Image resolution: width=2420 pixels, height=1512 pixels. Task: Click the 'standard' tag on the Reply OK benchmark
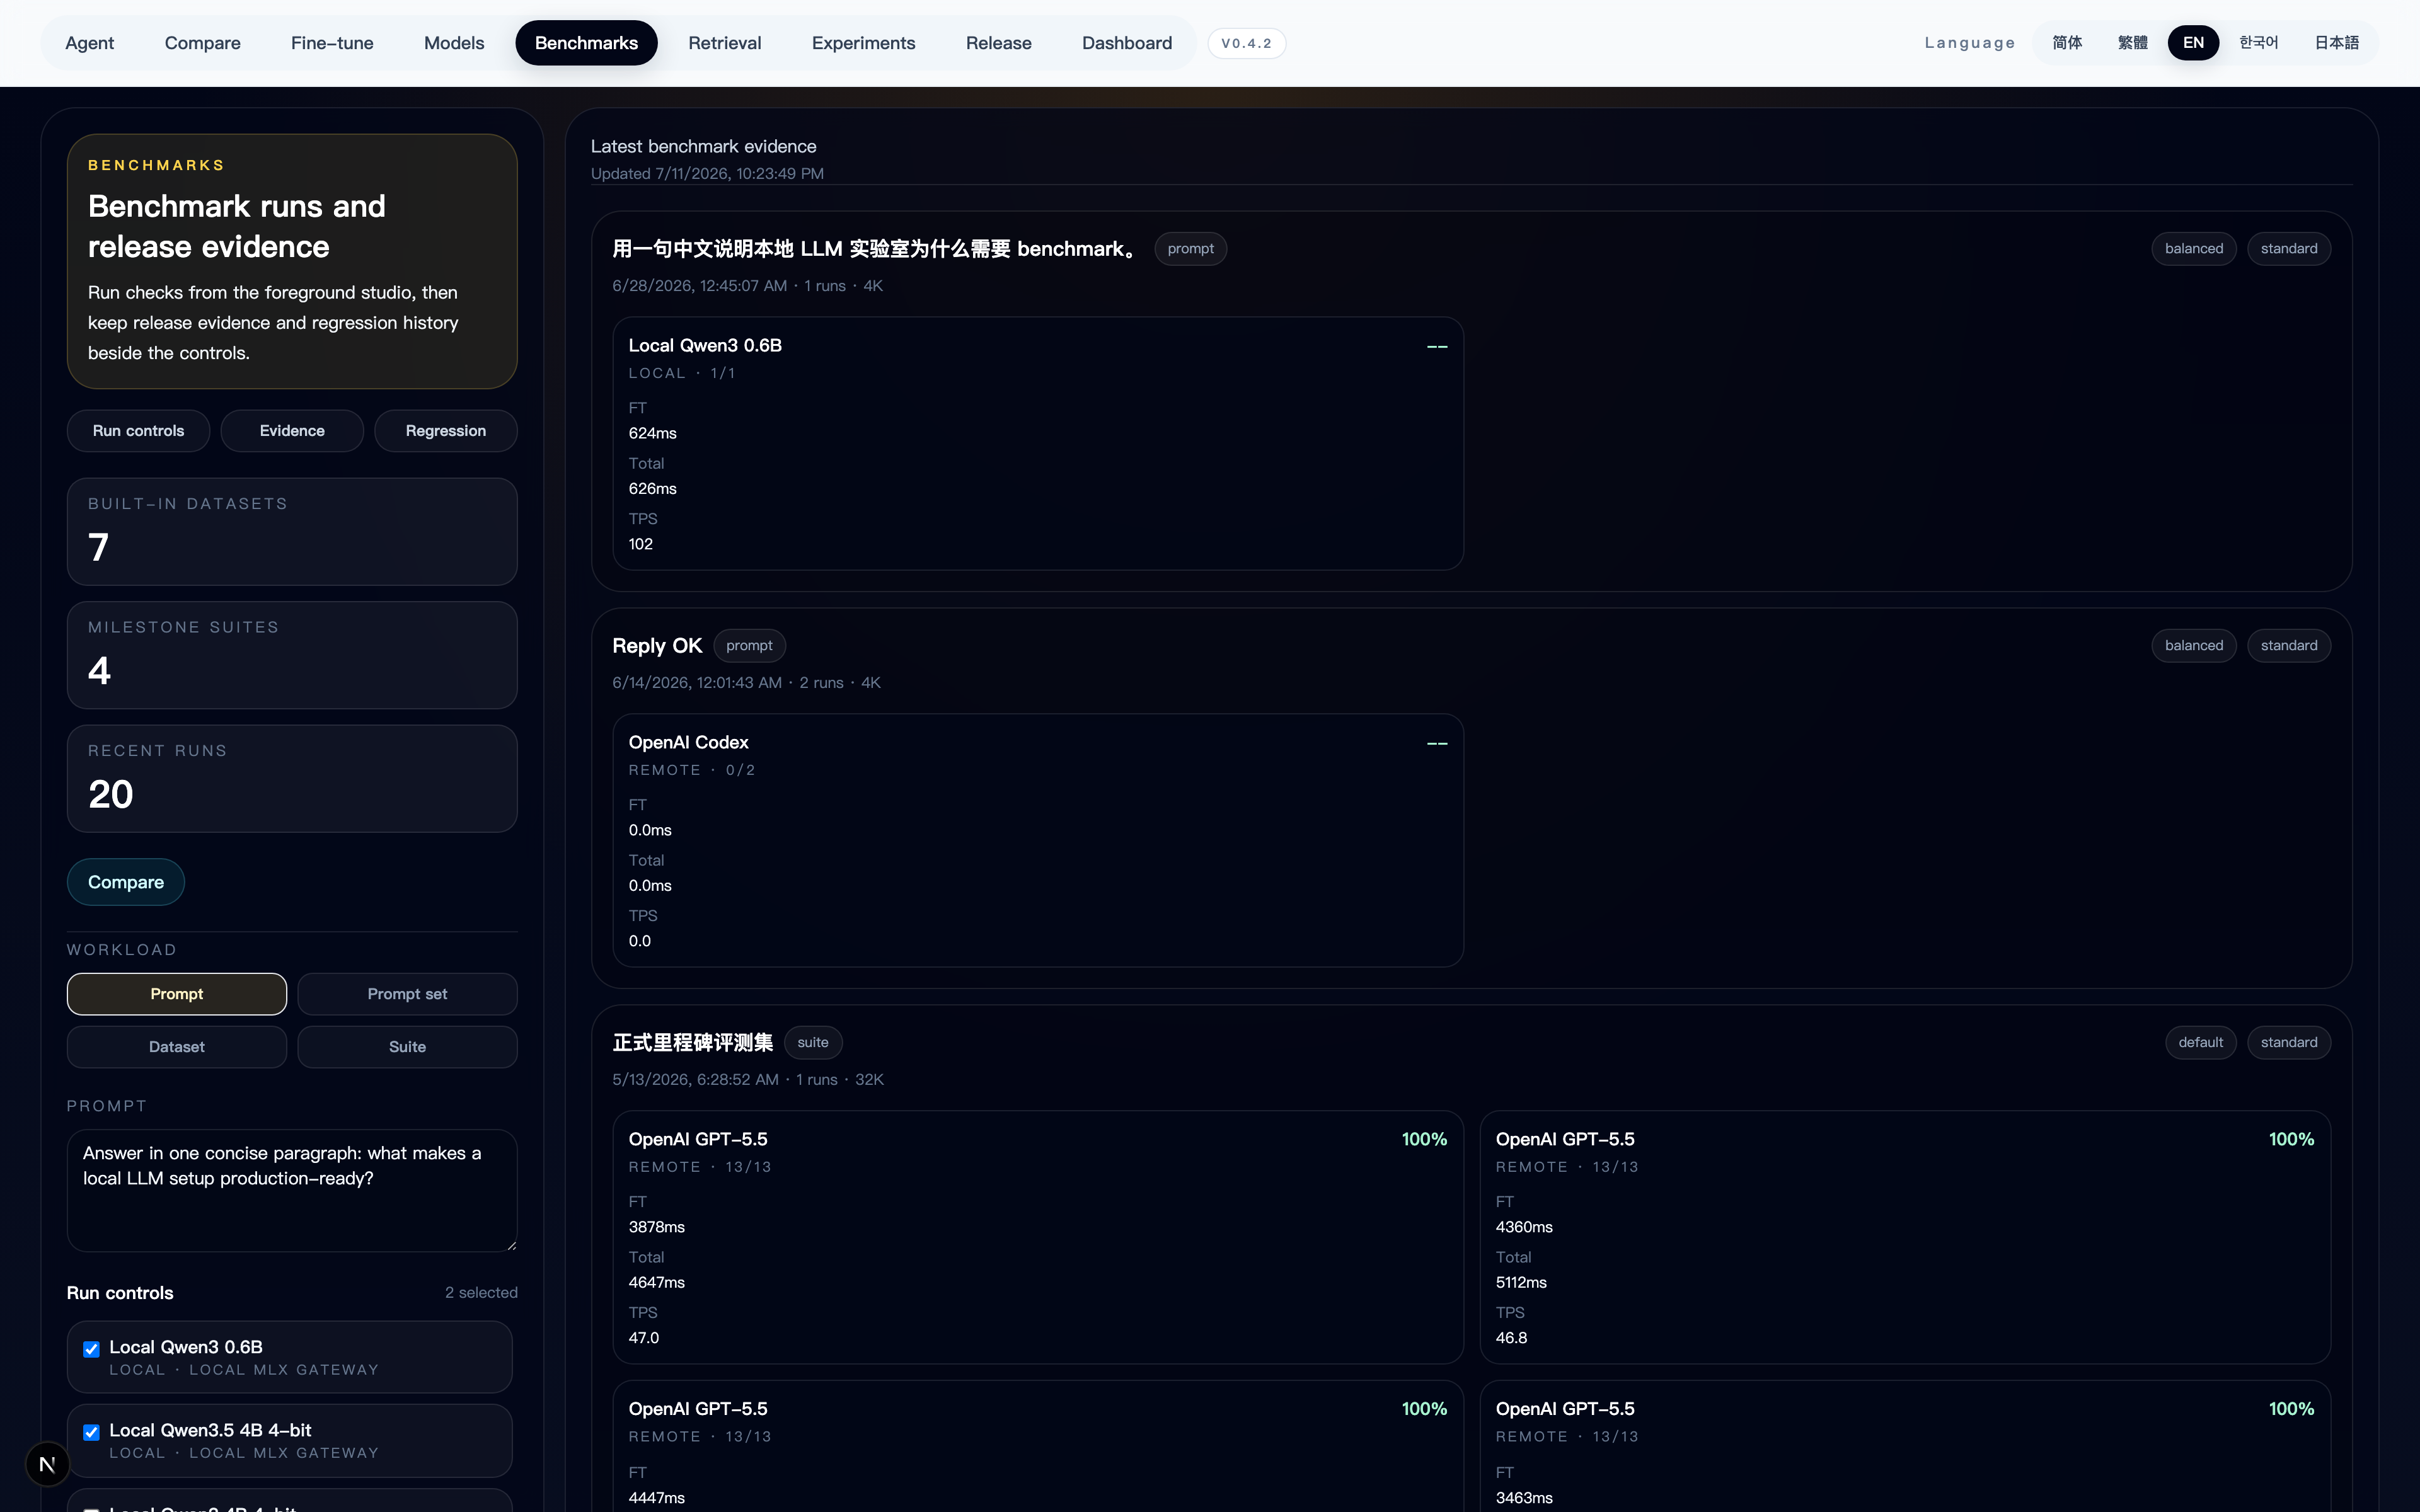pyautogui.click(x=2289, y=646)
